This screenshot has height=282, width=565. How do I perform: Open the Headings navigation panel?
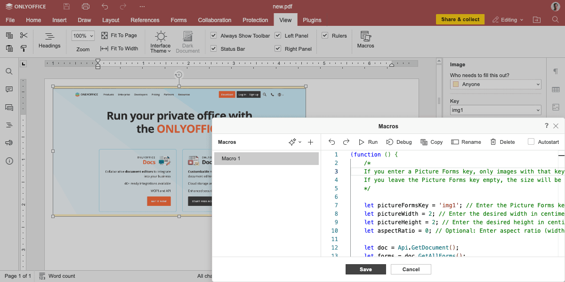click(x=49, y=40)
